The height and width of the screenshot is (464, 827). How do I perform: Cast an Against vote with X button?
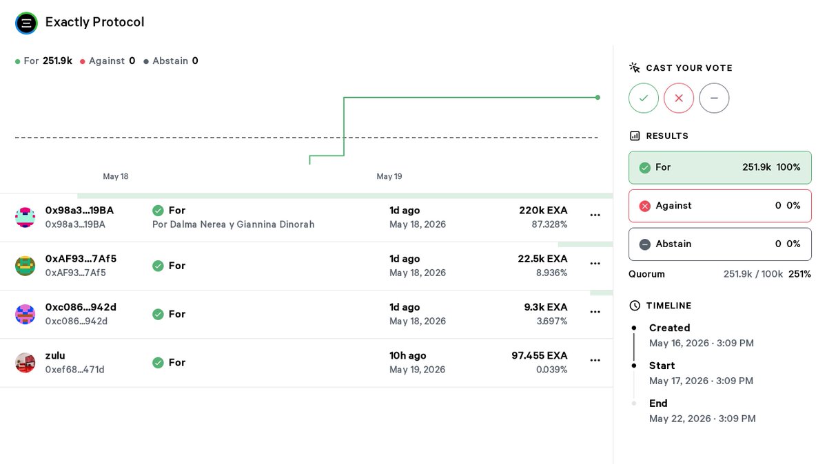click(x=679, y=98)
